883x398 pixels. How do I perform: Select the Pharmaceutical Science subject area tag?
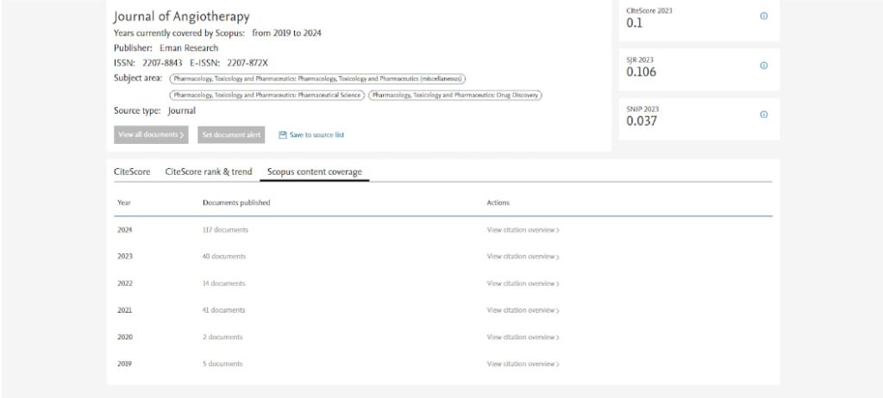(x=267, y=95)
